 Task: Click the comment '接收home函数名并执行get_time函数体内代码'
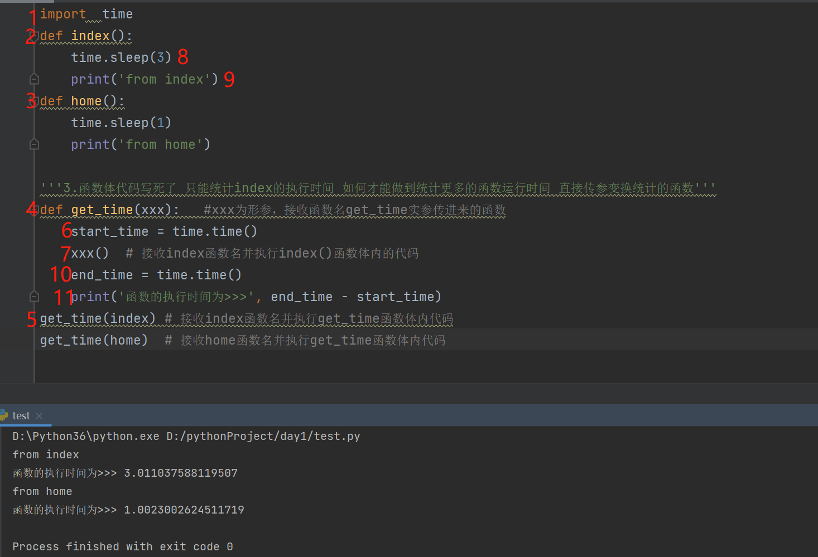point(305,341)
